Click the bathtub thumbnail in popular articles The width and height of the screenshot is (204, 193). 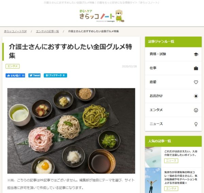coord(153,157)
